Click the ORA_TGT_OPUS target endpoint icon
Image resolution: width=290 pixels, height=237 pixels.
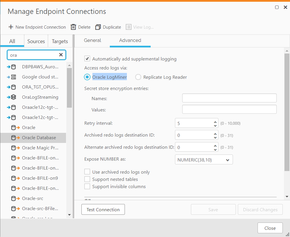pyautogui.click(x=12, y=87)
